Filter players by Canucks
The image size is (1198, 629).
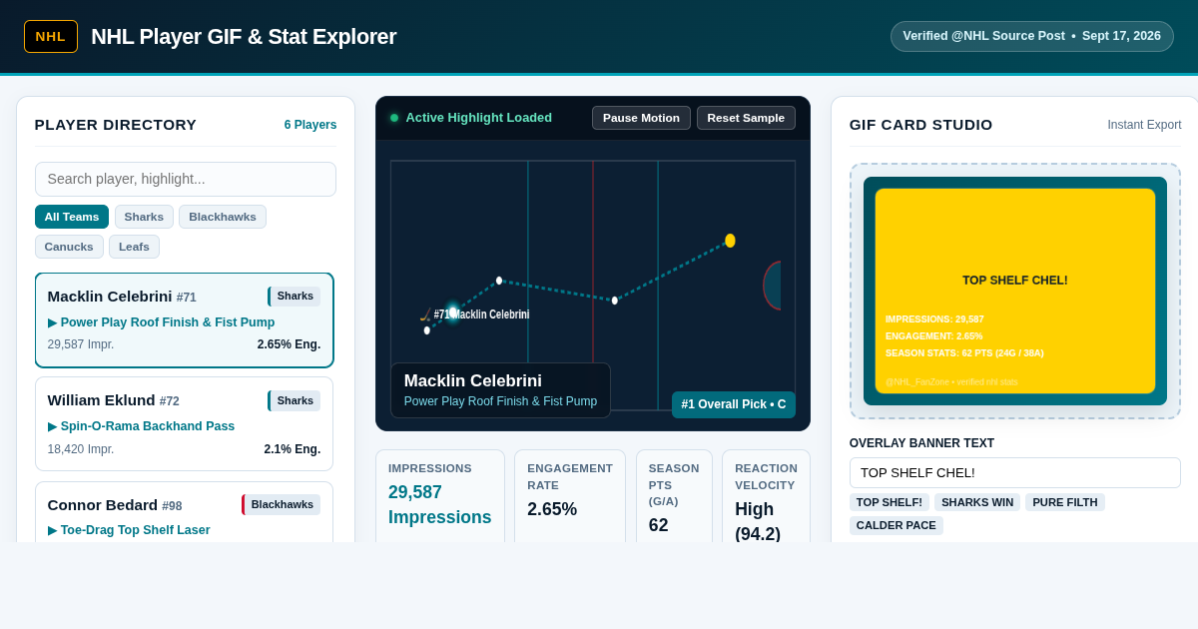click(69, 247)
